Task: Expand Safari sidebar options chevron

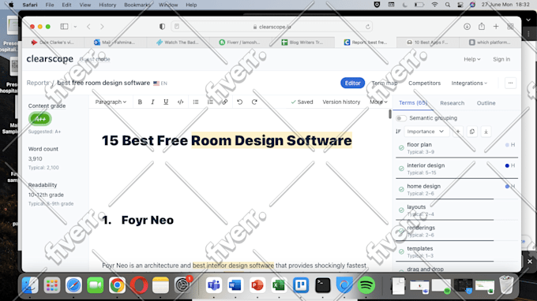Action: 75,26
